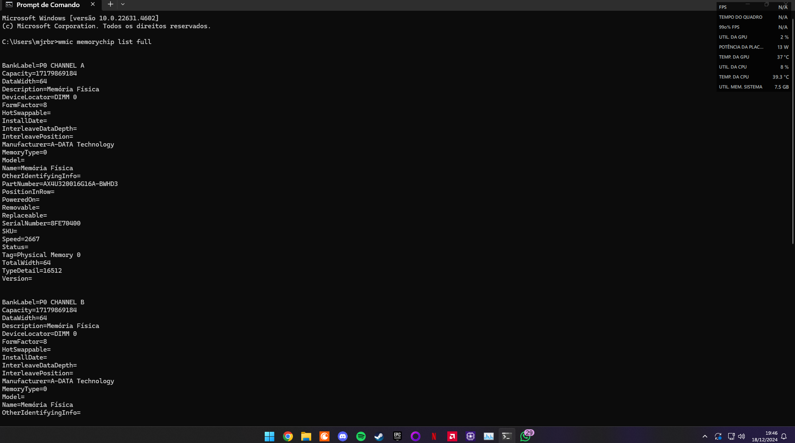The image size is (795, 443).
Task: Click the terminal vertical scrollbar
Action: tap(793, 131)
